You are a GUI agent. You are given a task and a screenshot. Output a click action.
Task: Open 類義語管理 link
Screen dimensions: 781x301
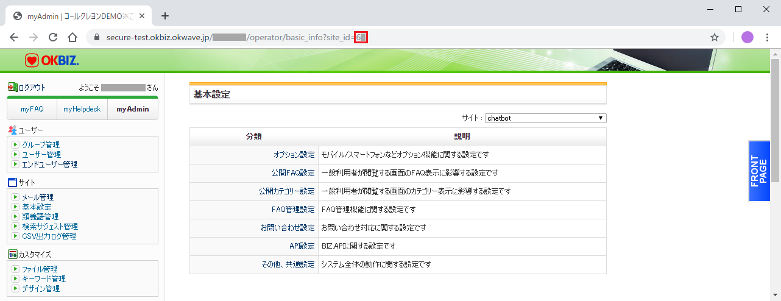click(40, 217)
